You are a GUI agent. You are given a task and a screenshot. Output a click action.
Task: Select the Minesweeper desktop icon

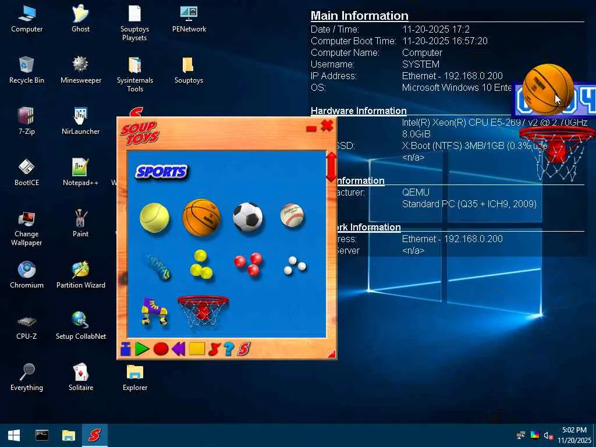coord(80,70)
